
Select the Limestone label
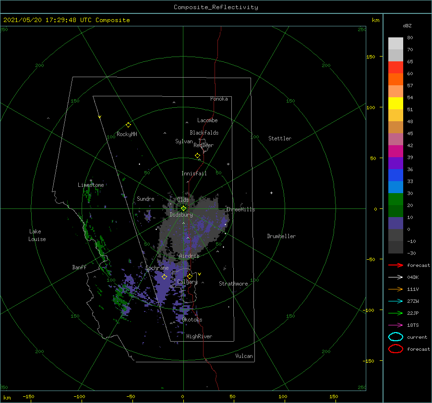(91, 185)
